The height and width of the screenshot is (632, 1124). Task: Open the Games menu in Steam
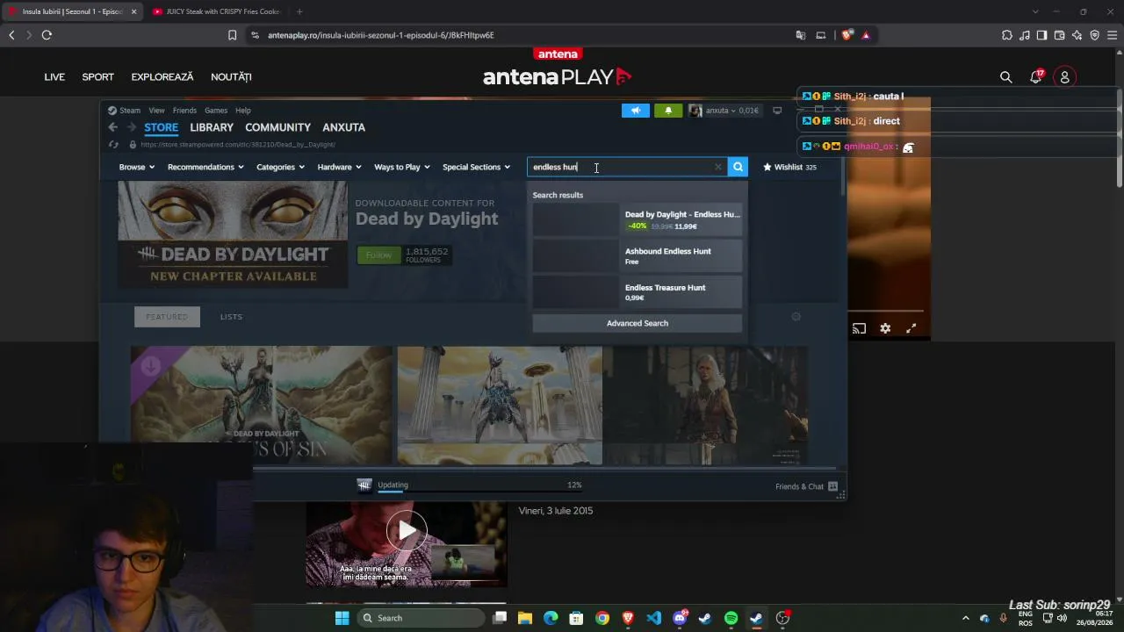216,111
